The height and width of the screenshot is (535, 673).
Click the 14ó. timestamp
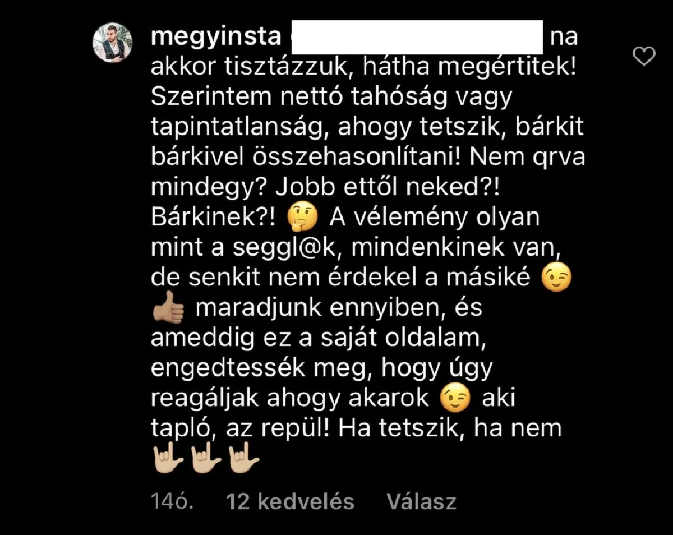point(172,501)
